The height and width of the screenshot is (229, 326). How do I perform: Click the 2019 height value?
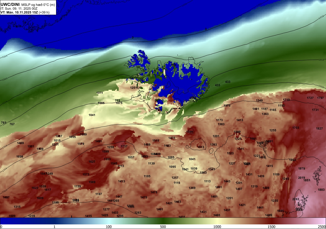coord(301,178)
